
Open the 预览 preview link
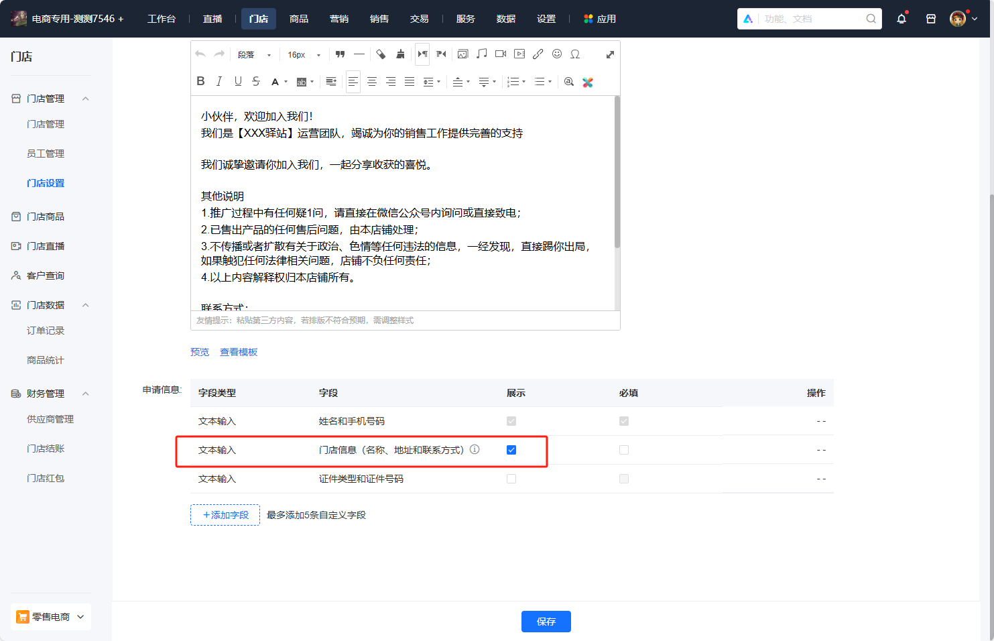click(x=200, y=352)
